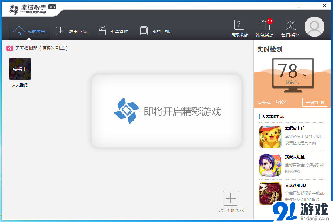This screenshot has height=222, width=333.
Task: Open the 去吧皮卡丘 game icon
Action: (x=270, y=137)
